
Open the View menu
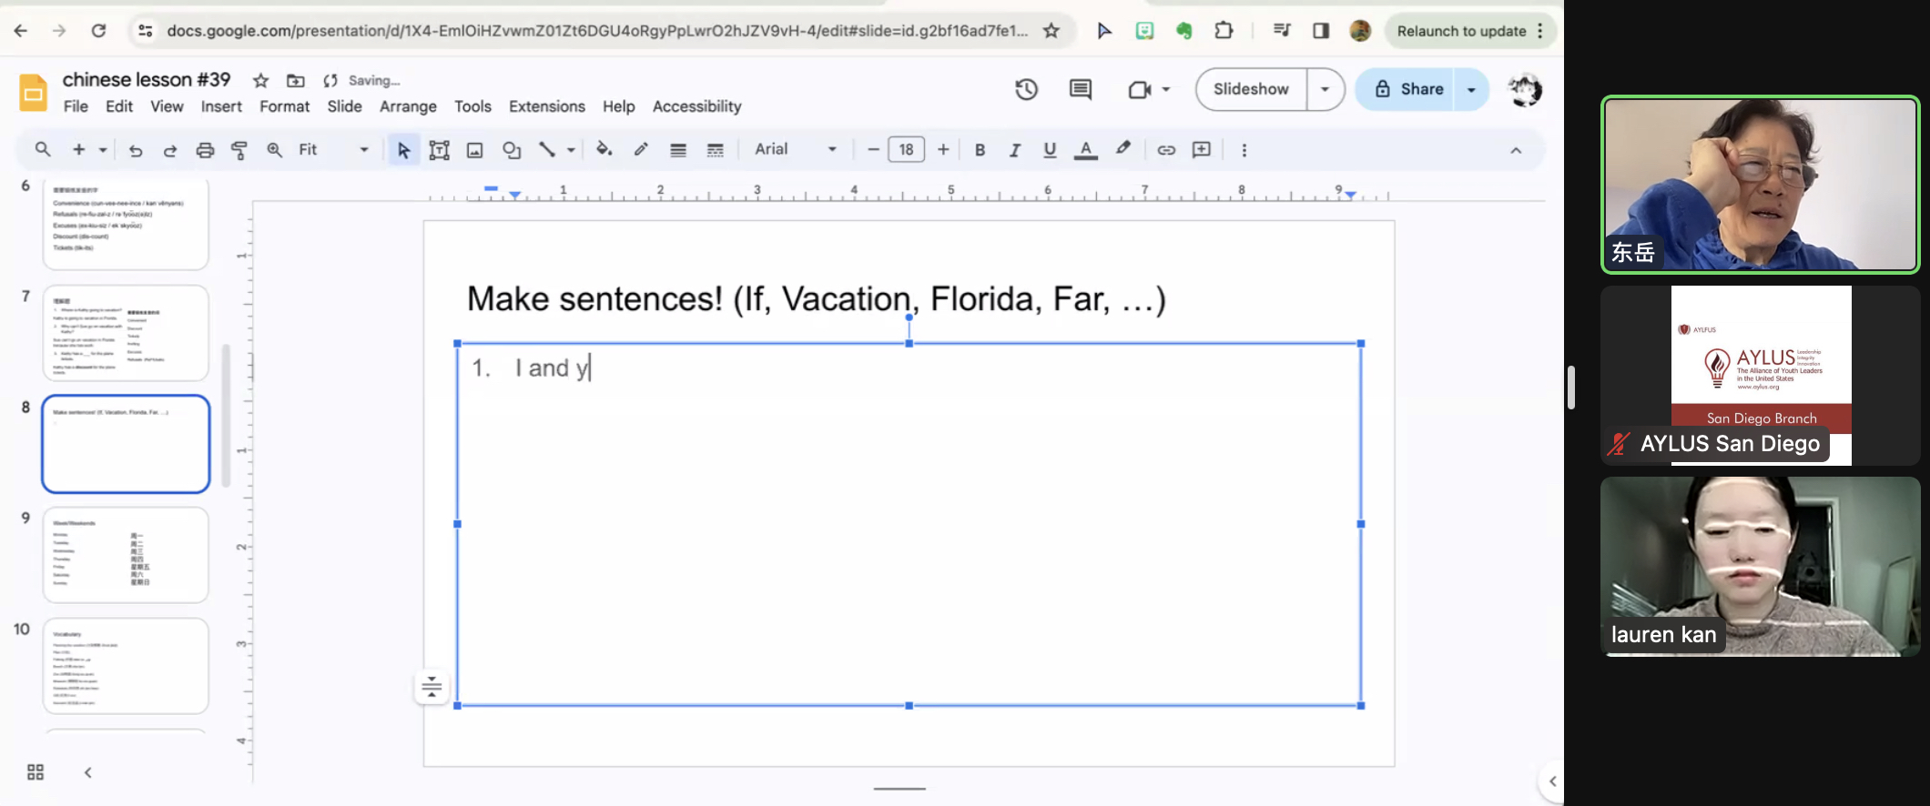167,106
